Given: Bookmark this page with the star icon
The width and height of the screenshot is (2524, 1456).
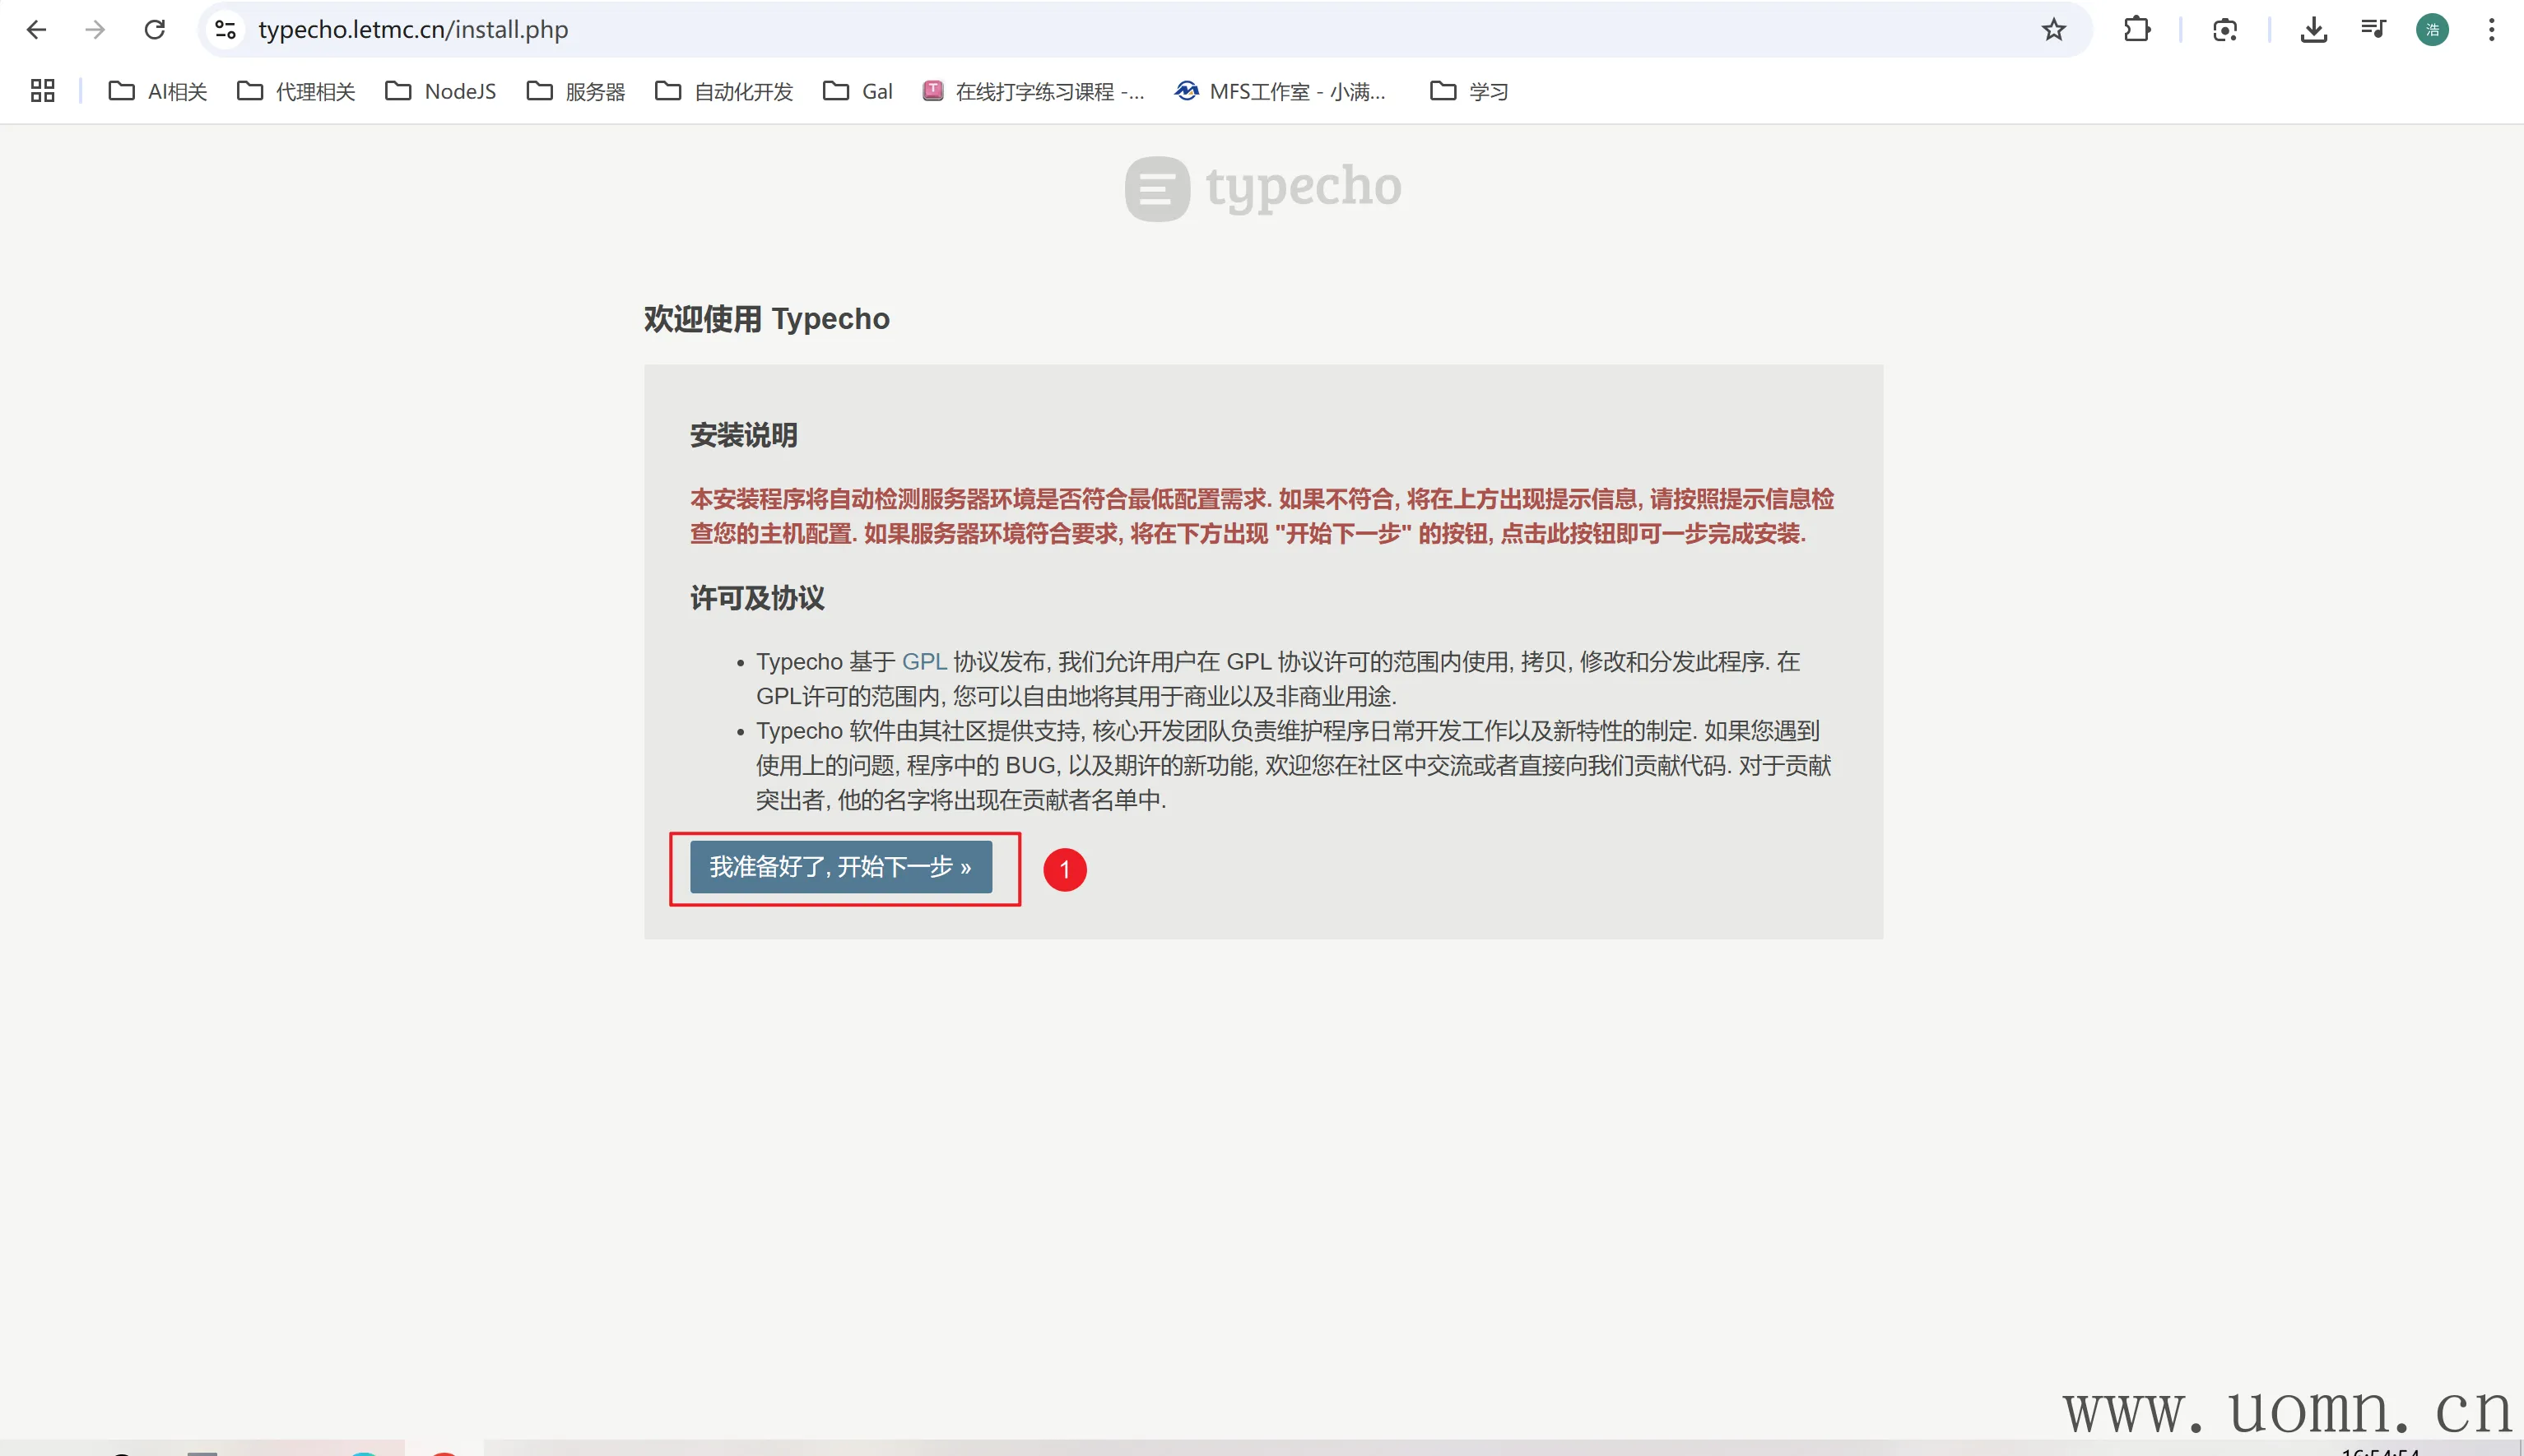Looking at the screenshot, I should coord(2052,30).
